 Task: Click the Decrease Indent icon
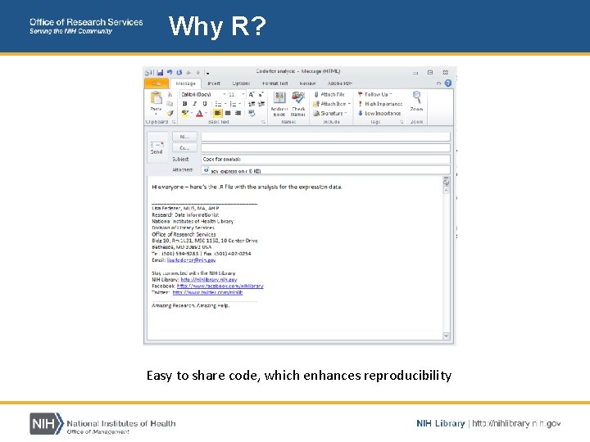click(x=252, y=104)
